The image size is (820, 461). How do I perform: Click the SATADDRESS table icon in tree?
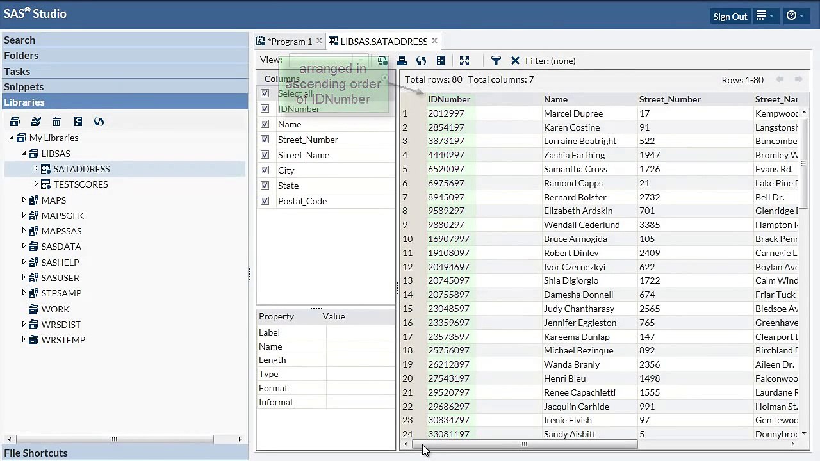pos(45,169)
